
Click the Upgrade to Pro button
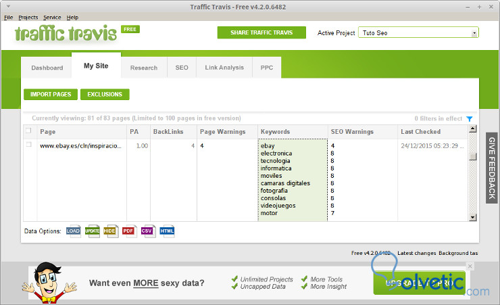pyautogui.click(x=420, y=283)
